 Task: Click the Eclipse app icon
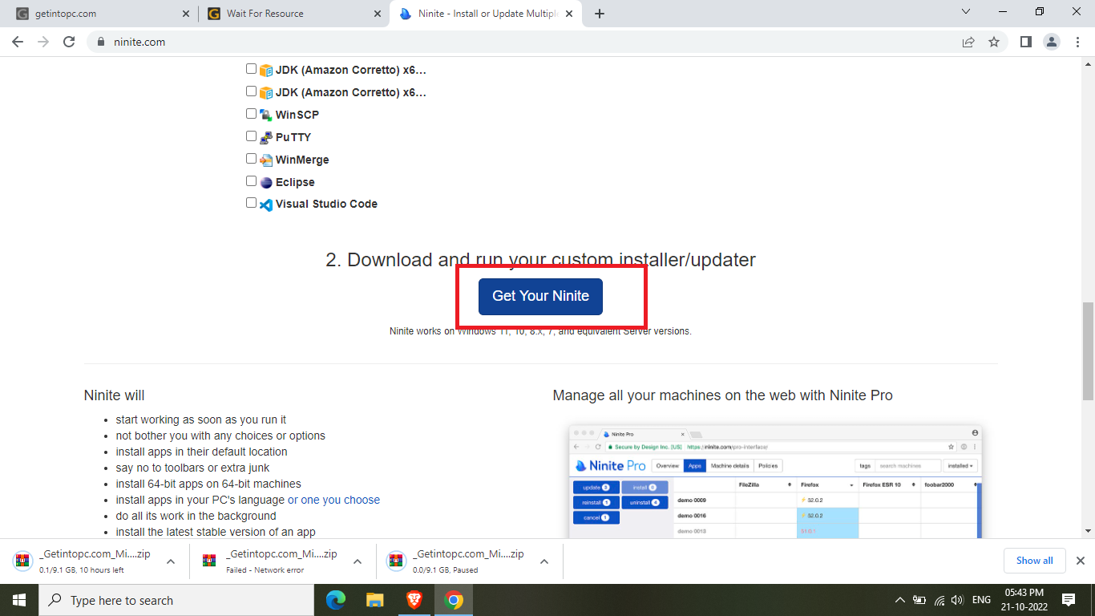coord(266,182)
